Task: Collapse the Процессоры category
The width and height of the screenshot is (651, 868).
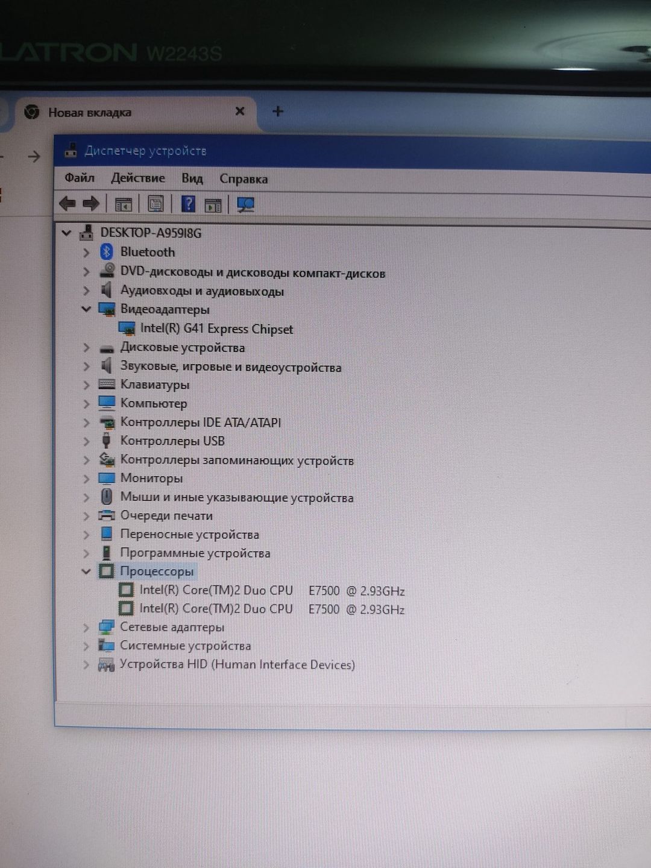Action: [86, 571]
